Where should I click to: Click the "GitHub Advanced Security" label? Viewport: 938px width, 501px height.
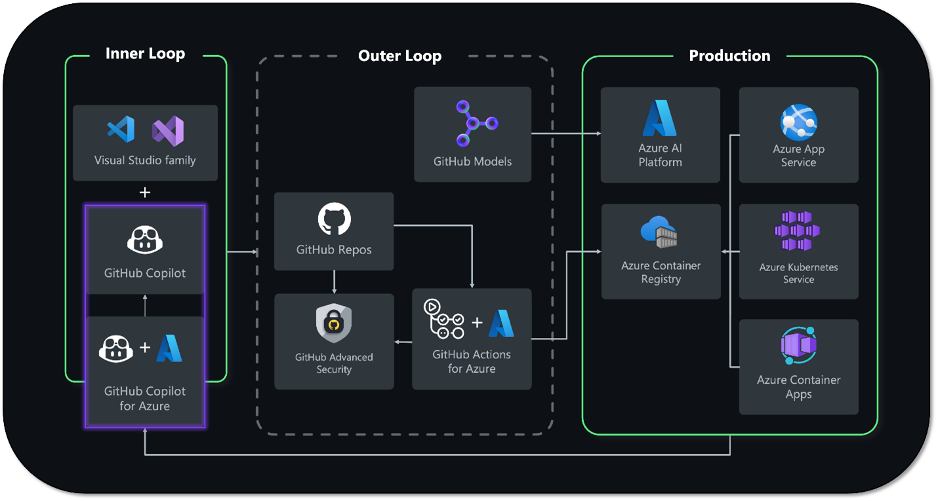pos(334,363)
